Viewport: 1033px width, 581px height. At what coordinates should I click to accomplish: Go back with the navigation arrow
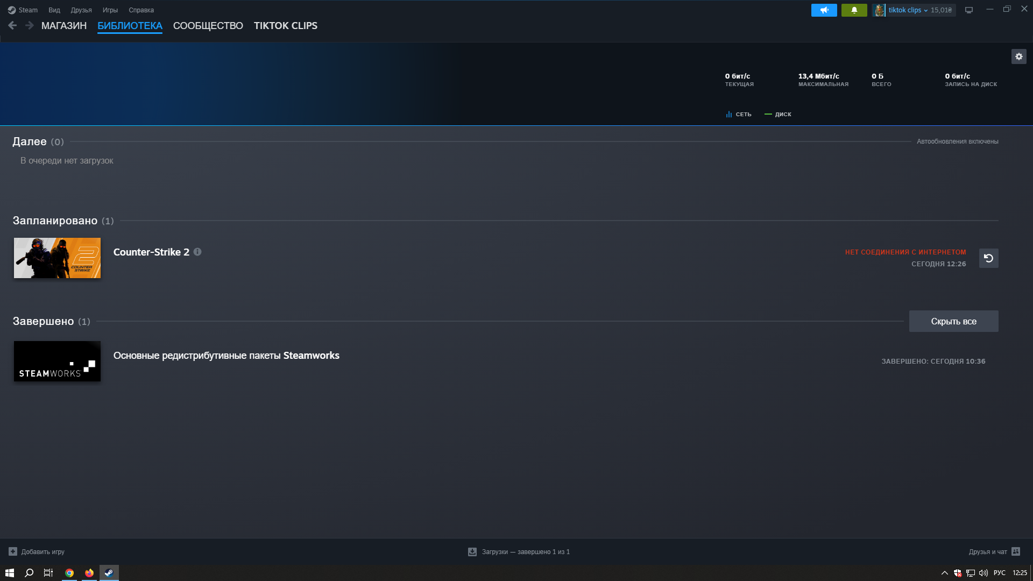(12, 25)
